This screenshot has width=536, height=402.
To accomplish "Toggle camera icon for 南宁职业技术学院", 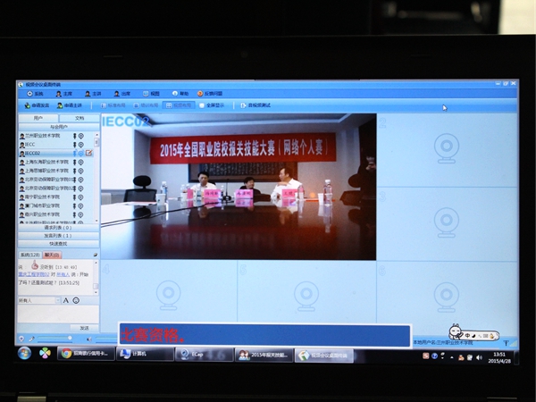I will pyautogui.click(x=81, y=197).
